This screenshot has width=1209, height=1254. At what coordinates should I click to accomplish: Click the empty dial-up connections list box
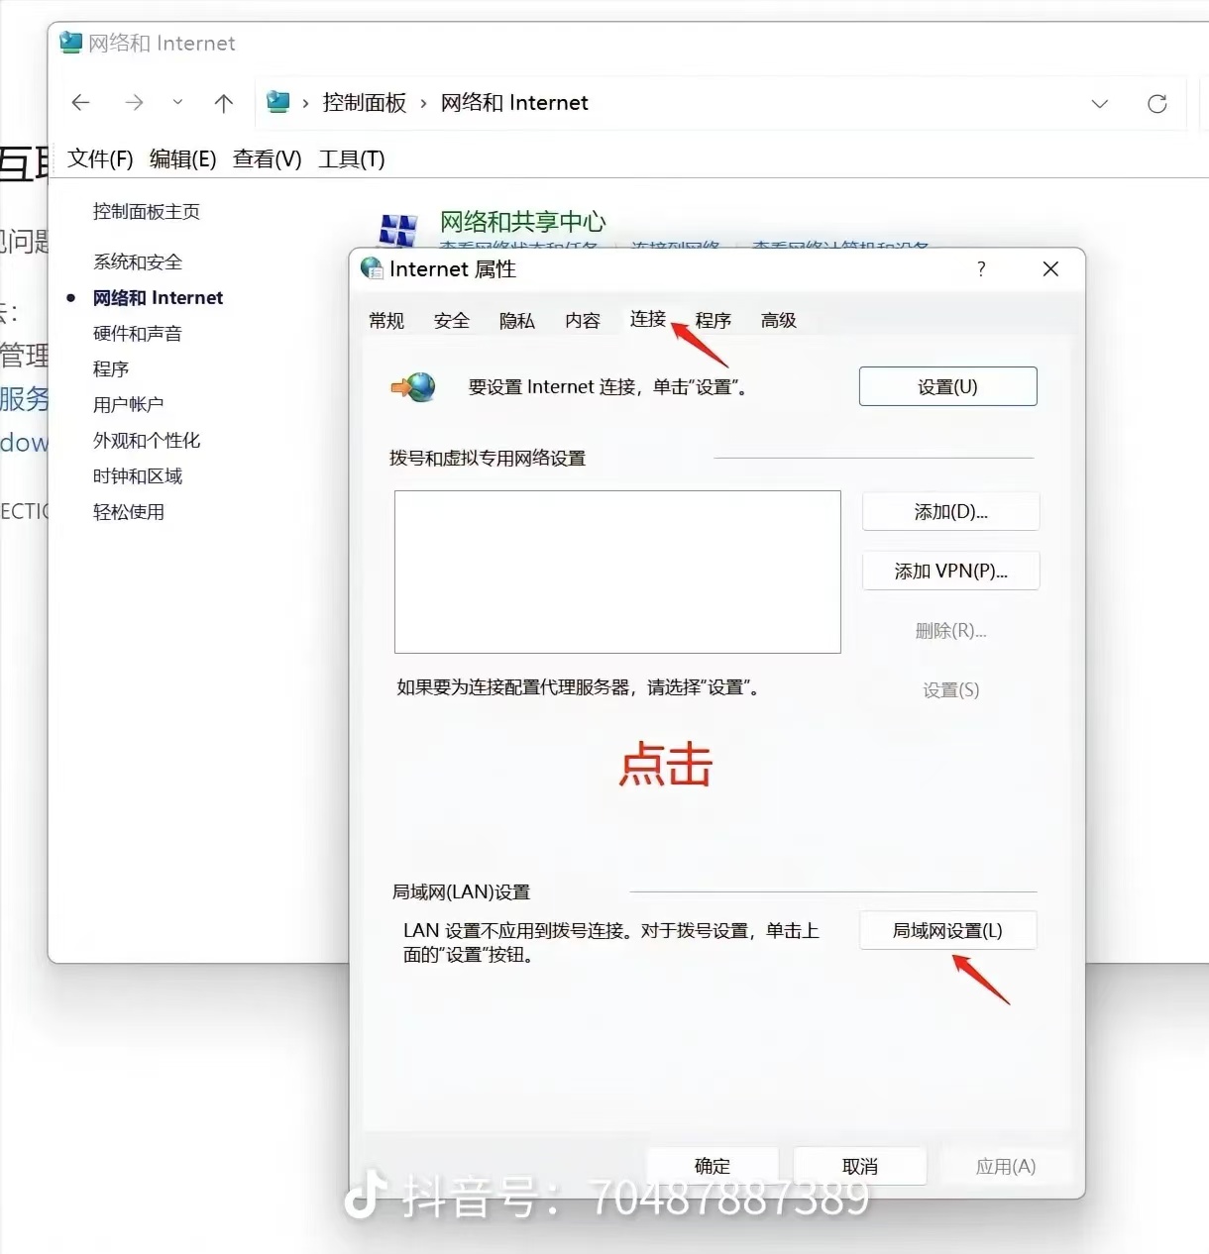point(616,572)
